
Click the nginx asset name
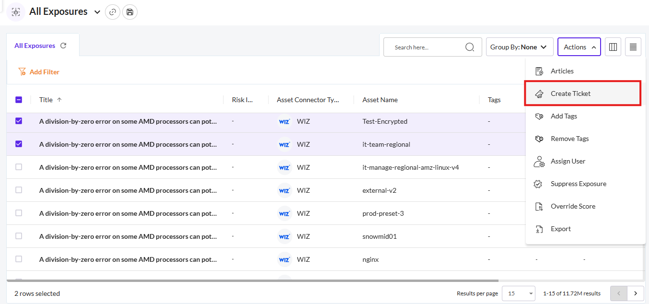click(371, 259)
